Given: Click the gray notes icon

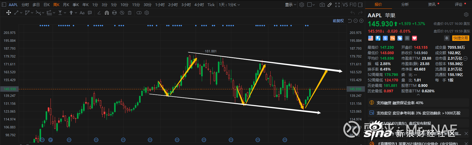Looking at the screenshot, I should [407, 38].
